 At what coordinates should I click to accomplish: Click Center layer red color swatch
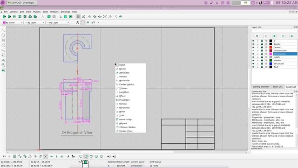(271, 48)
